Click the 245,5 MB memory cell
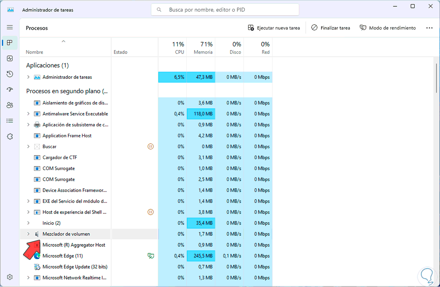This screenshot has width=440, height=287. coord(201,256)
